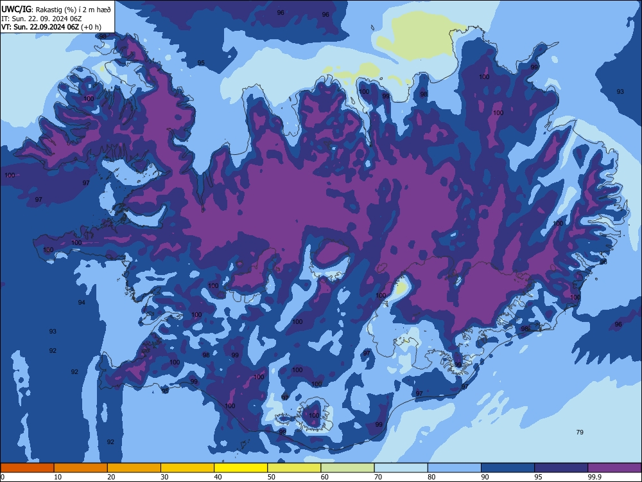Click the legend tick label '20'
The height and width of the screenshot is (482, 642).
click(111, 477)
